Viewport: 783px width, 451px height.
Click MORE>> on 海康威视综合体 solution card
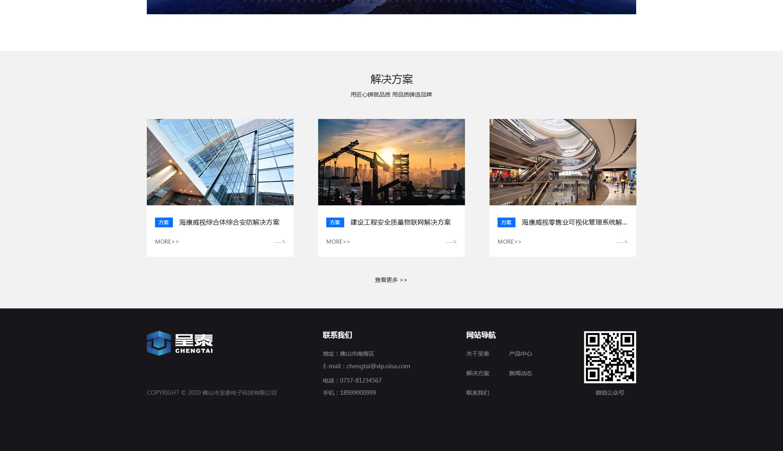[167, 242]
